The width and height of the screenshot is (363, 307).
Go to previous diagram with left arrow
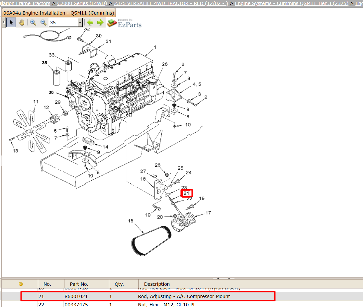tap(90, 23)
